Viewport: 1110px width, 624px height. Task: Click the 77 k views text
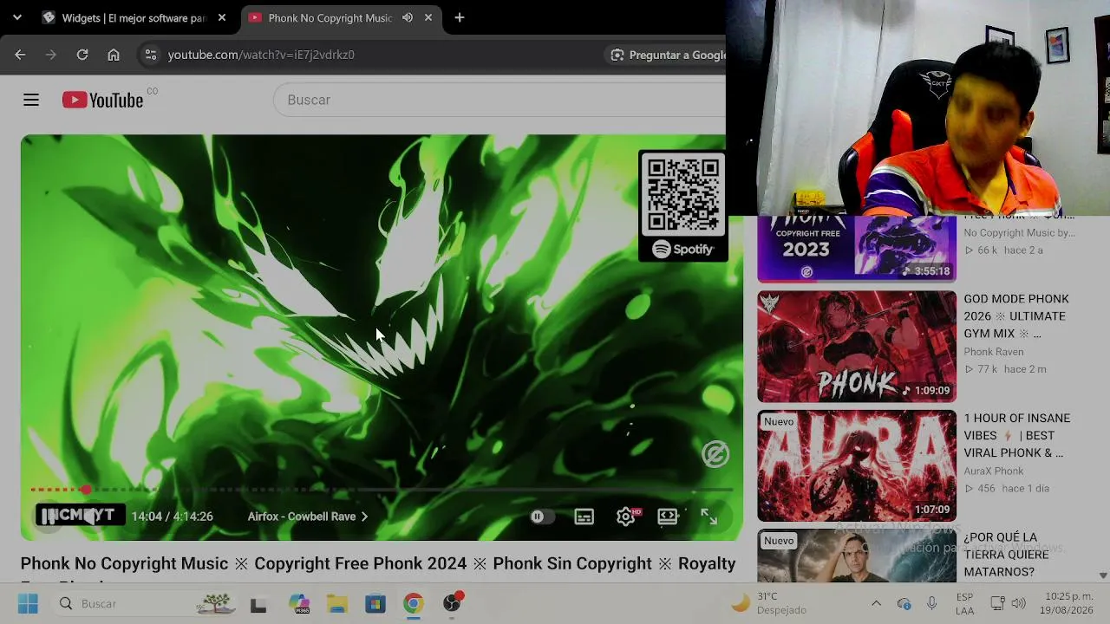pos(987,369)
